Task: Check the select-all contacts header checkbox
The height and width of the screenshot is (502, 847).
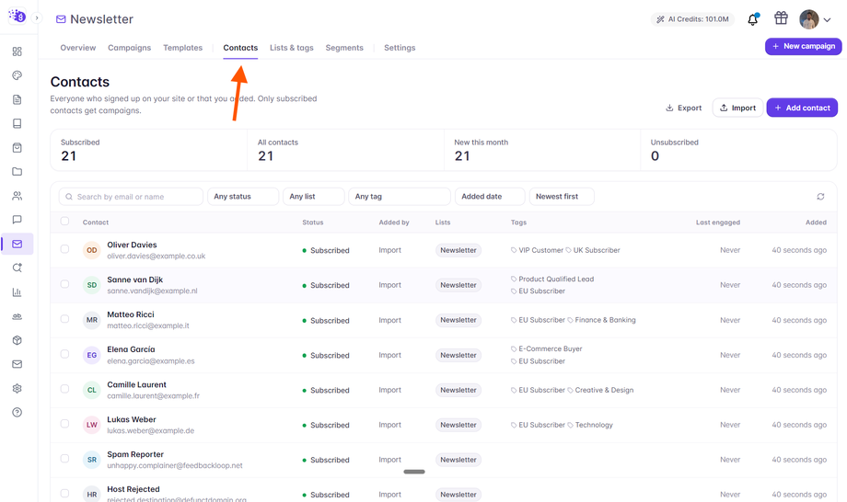Action: [x=64, y=221]
